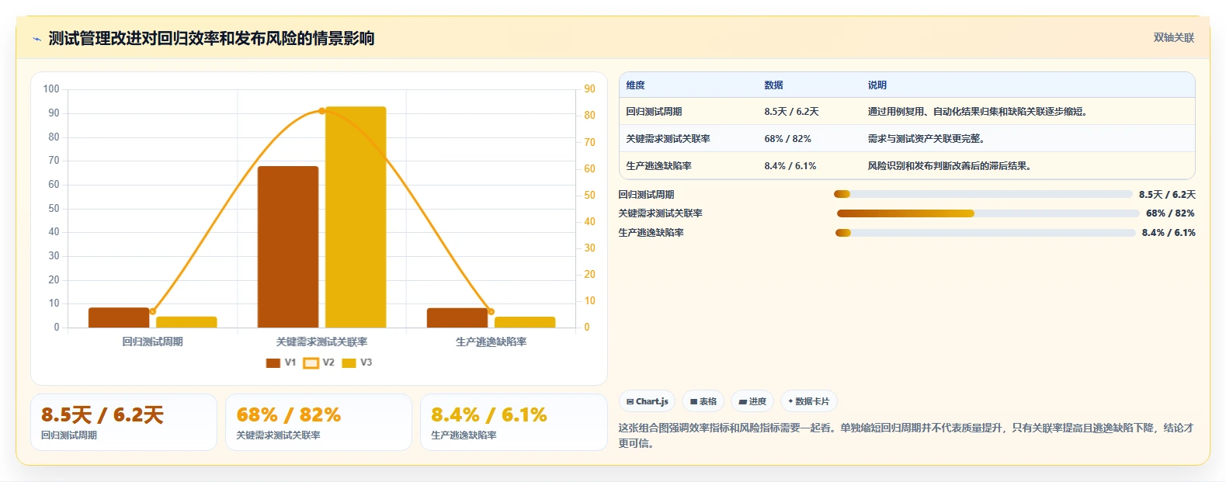This screenshot has height=482, width=1226.
Task: Click the line point above 回归测试周期
Action: 153,311
